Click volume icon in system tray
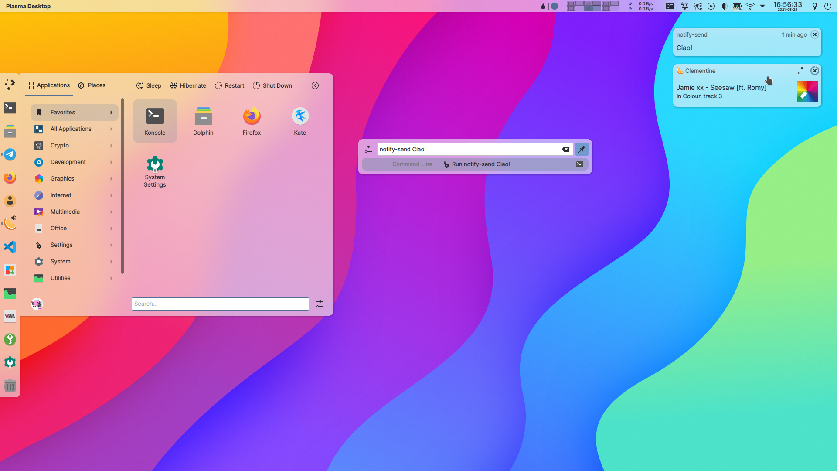The height and width of the screenshot is (471, 837). click(x=724, y=6)
